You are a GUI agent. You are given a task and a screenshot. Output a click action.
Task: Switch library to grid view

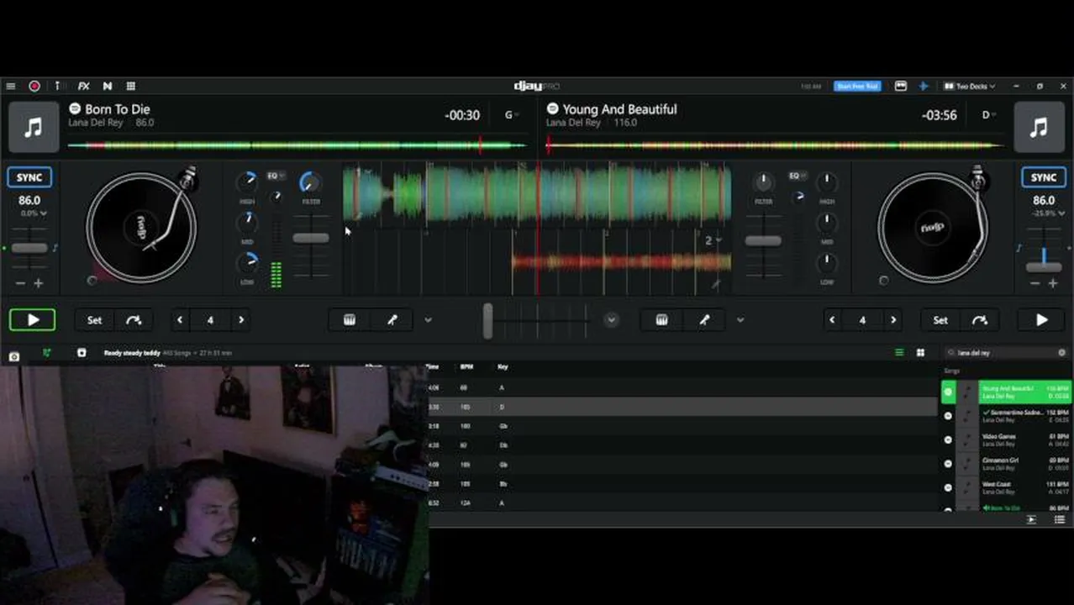tap(920, 353)
